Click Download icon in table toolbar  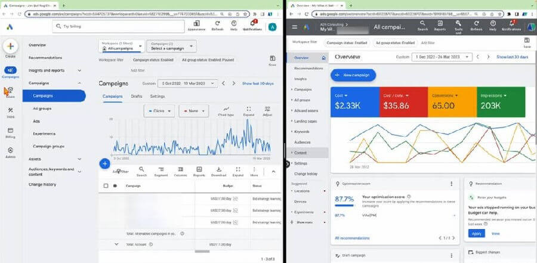point(219,169)
